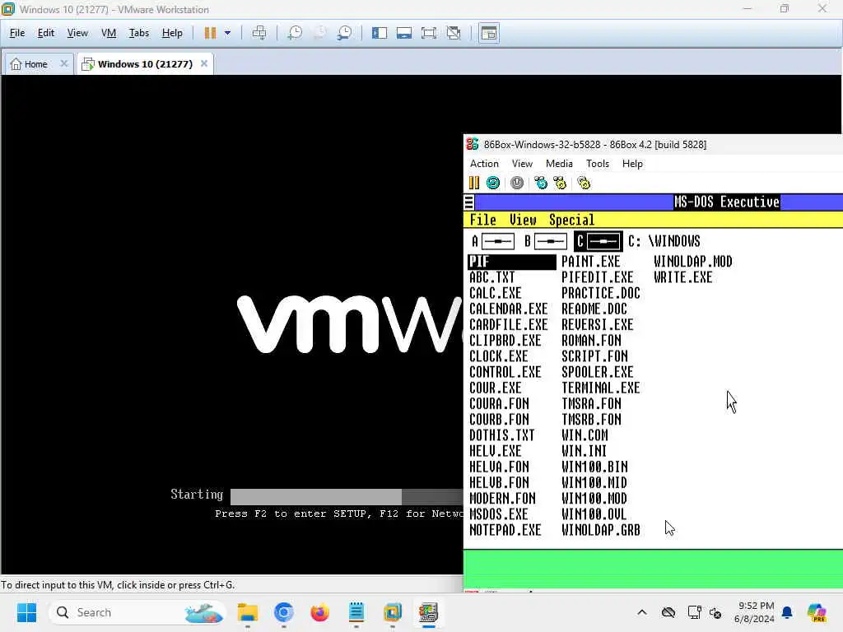Click VMware's Send Ctrl+Alt+Del toolbar icon
Viewport: 843px width, 632px height.
coord(259,33)
